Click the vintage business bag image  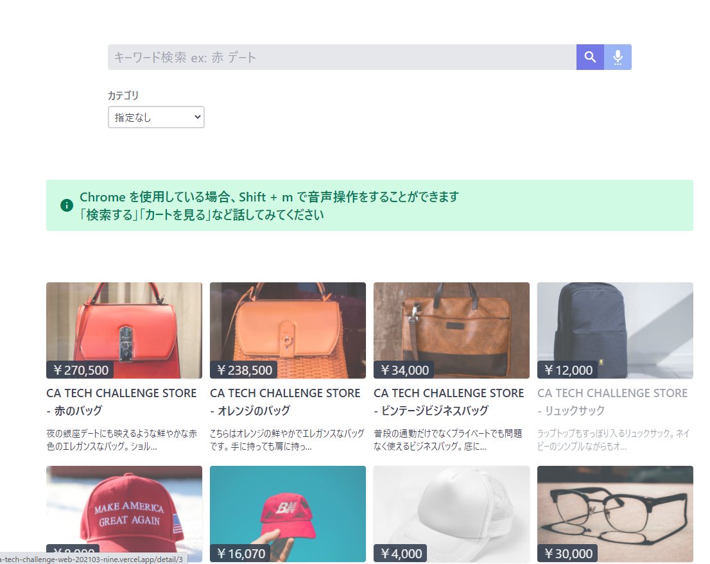coord(451,327)
